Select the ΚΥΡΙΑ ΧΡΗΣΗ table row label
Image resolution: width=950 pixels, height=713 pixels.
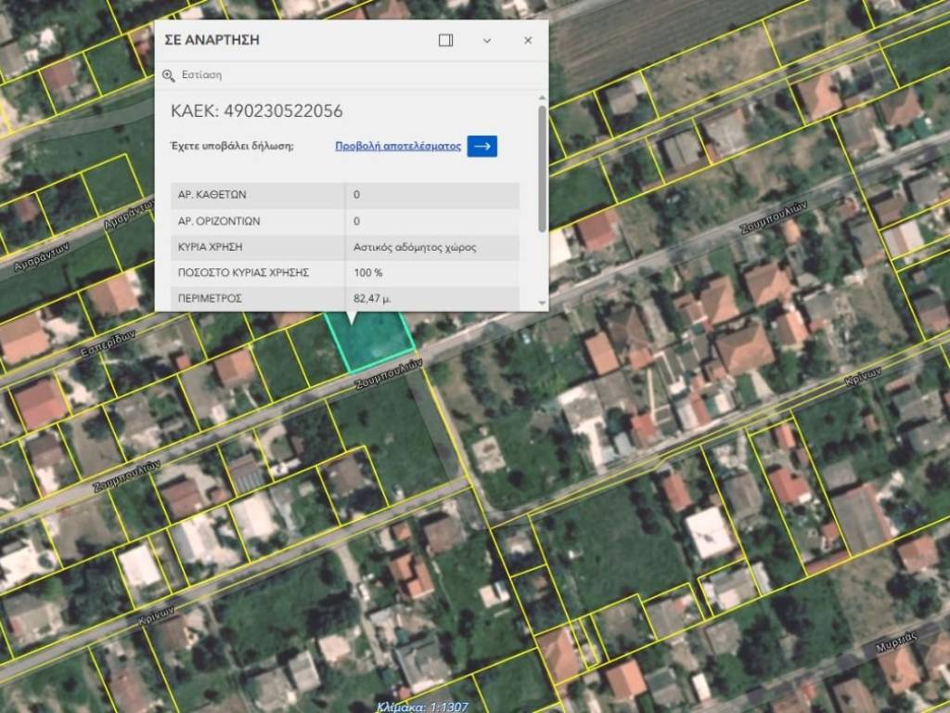tap(210, 247)
